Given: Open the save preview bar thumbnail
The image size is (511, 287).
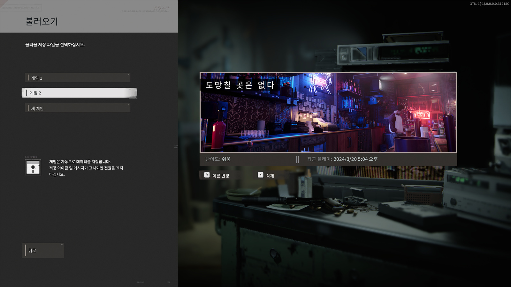Looking at the screenshot, I should [x=328, y=113].
